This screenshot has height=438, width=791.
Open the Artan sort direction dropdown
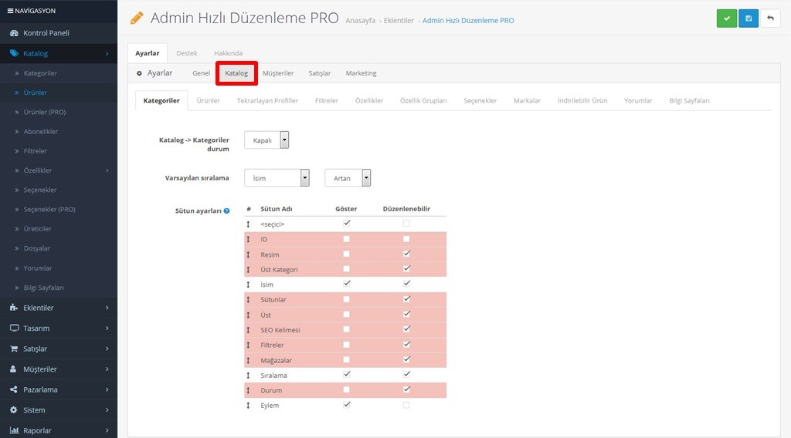pos(348,177)
